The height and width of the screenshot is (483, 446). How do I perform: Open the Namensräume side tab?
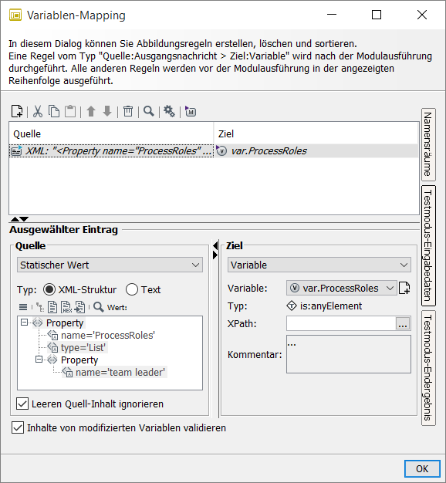click(428, 144)
